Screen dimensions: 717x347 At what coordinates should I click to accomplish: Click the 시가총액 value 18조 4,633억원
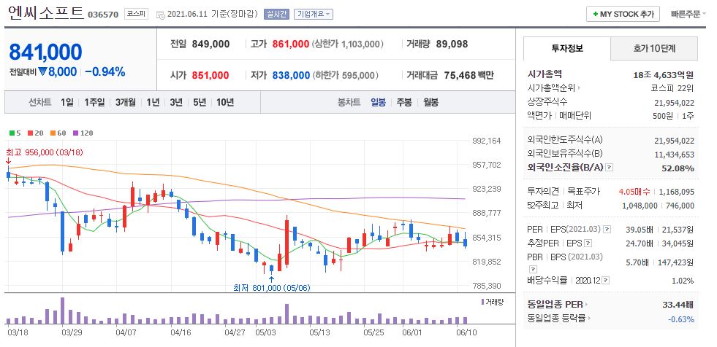tap(664, 74)
